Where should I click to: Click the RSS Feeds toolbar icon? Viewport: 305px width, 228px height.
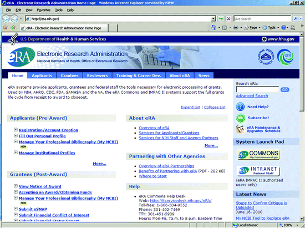pos(225,28)
